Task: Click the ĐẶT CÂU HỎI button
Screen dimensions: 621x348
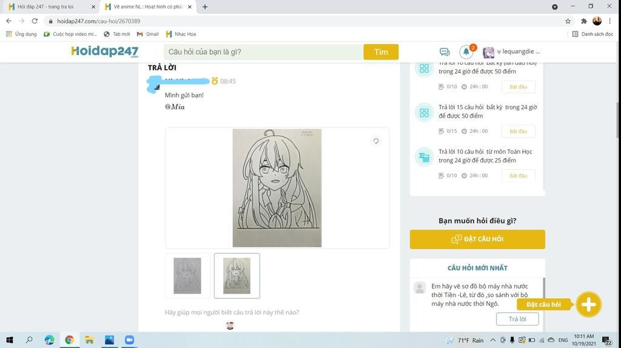Action: click(x=477, y=239)
